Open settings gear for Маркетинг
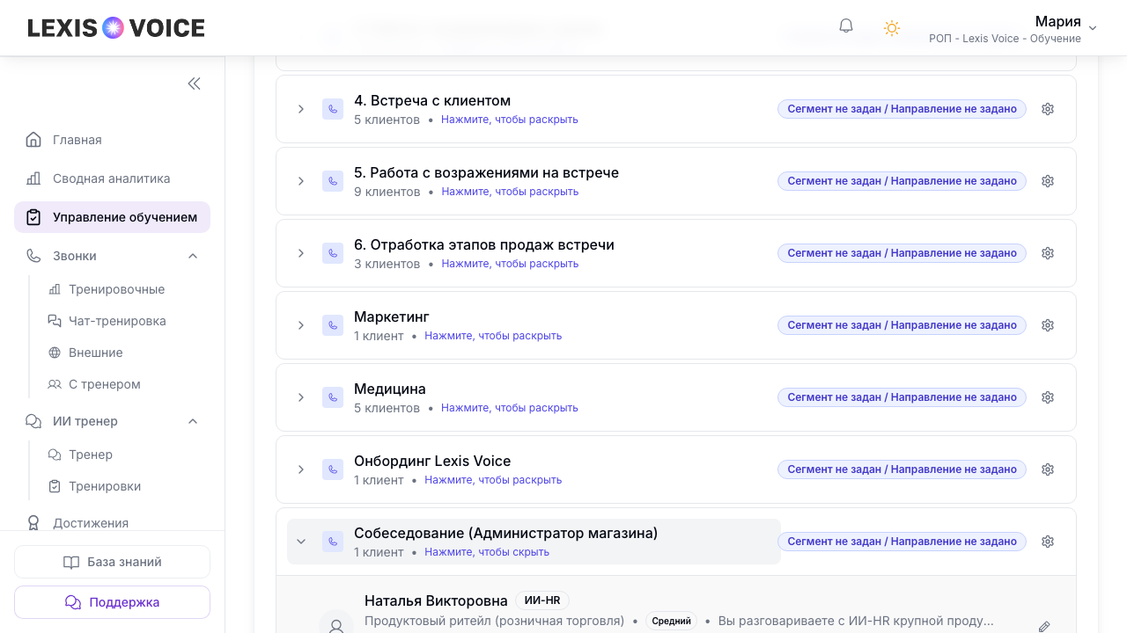This screenshot has width=1127, height=633. pyautogui.click(x=1048, y=325)
